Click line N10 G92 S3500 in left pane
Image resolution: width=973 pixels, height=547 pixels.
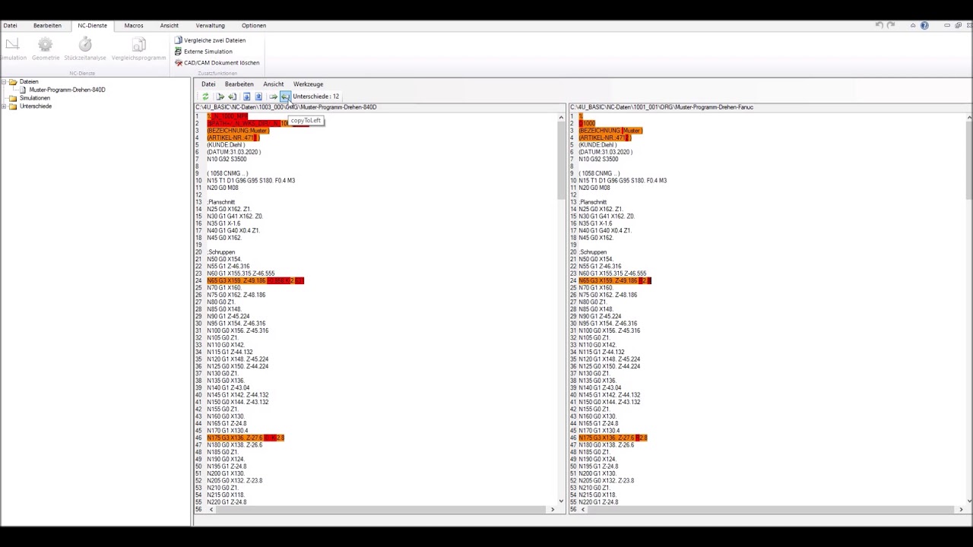tap(227, 159)
